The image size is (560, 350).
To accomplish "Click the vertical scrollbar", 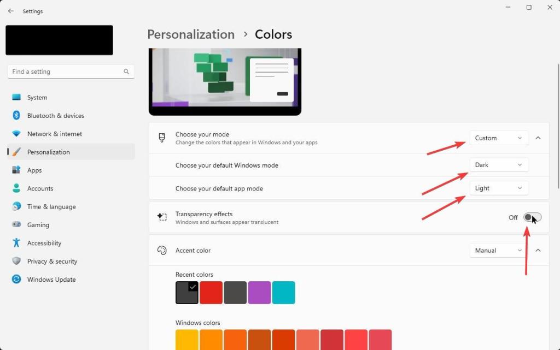I will click(558, 126).
